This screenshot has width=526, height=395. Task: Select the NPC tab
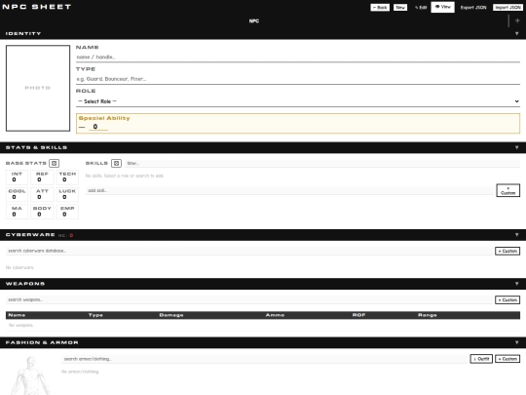click(x=254, y=20)
